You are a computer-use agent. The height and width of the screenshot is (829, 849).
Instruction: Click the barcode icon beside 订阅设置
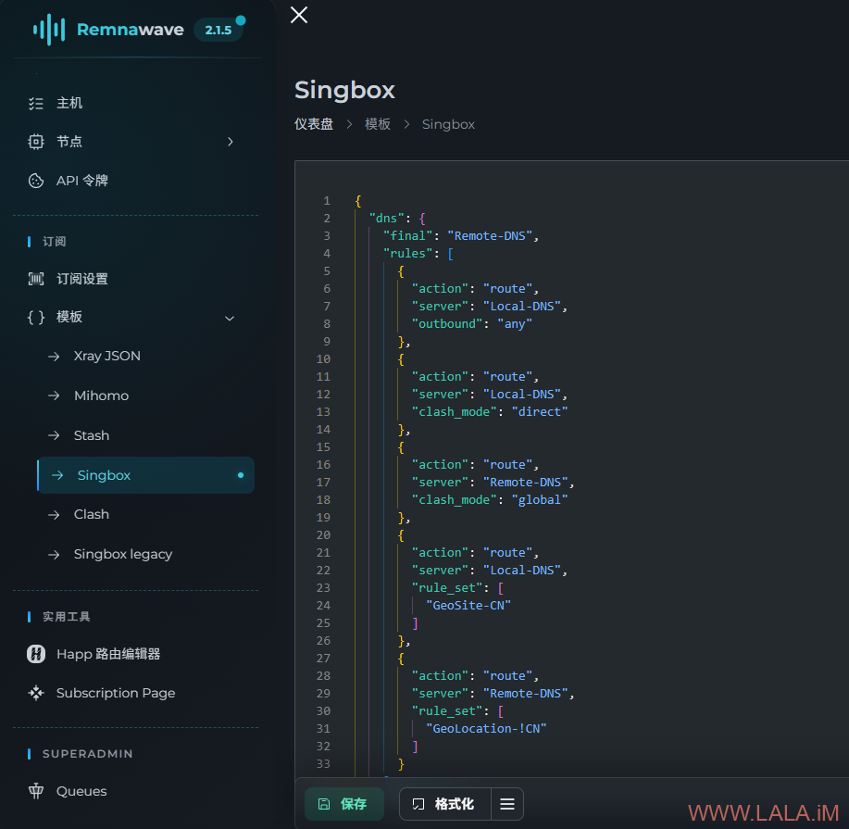36,279
